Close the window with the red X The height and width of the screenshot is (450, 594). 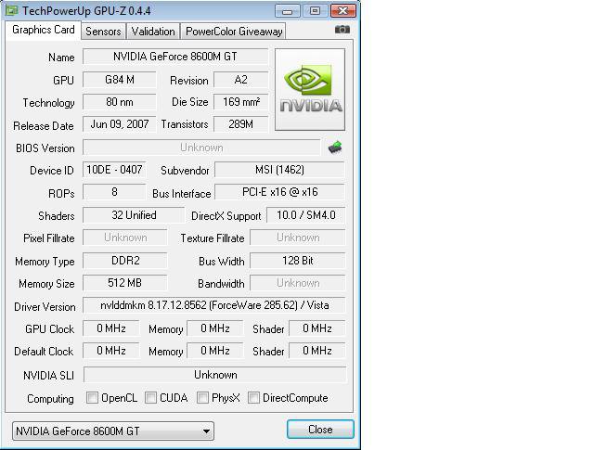pyautogui.click(x=342, y=11)
